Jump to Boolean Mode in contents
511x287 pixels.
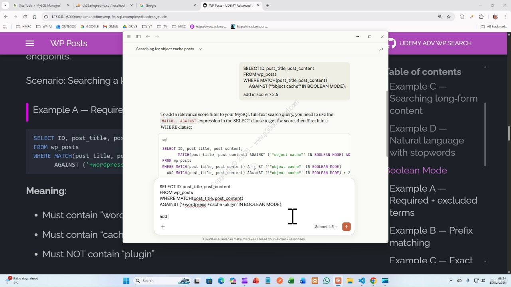point(417,170)
